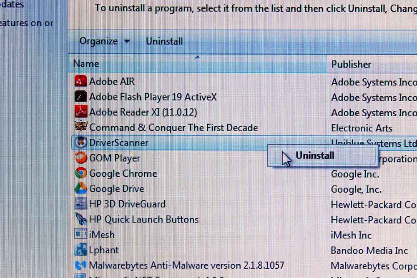The width and height of the screenshot is (417, 278).
Task: Click the Lphant program icon
Action: click(x=81, y=250)
